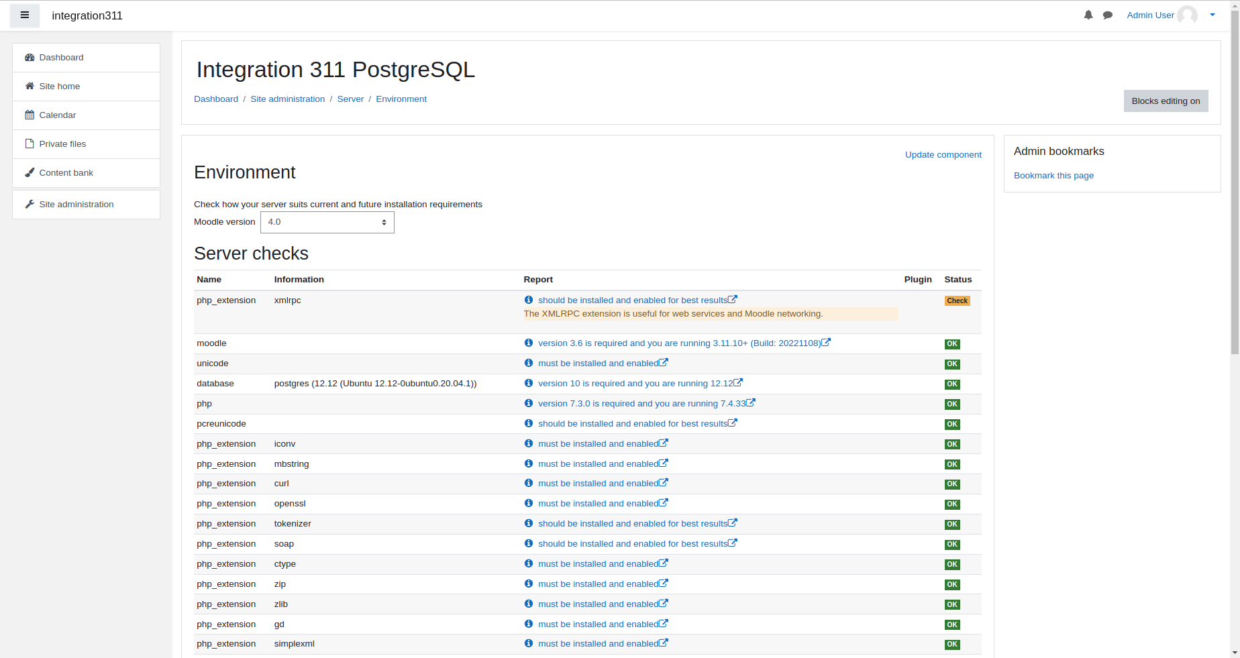Viewport: 1240px width, 658px height.
Task: Click the info icon in the pcreunicode row
Action: 529,423
